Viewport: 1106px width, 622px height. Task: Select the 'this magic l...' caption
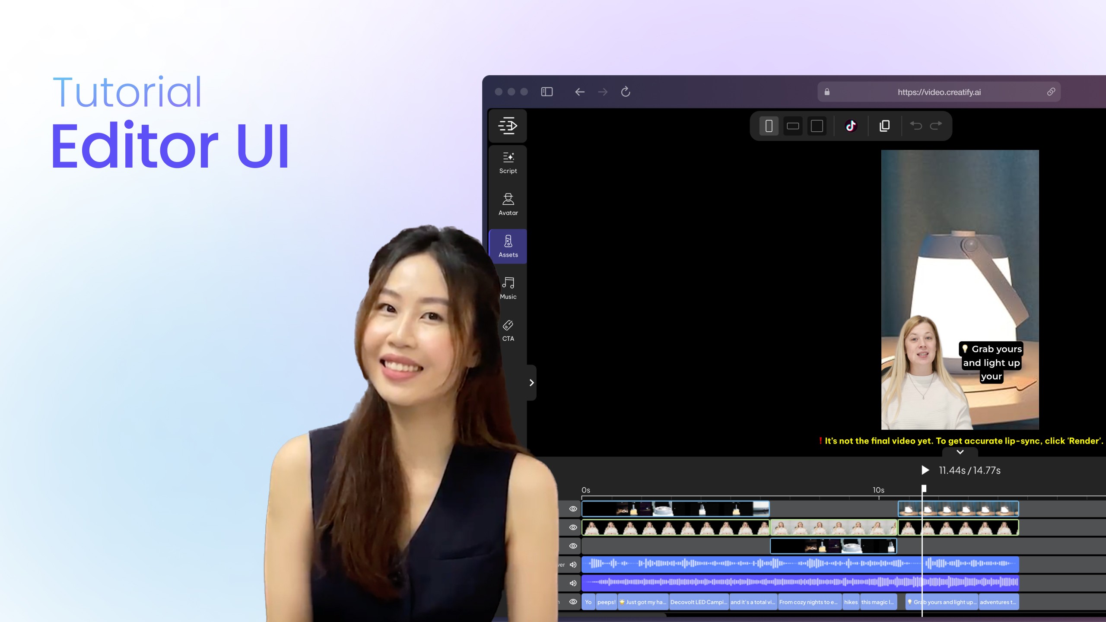coord(879,602)
